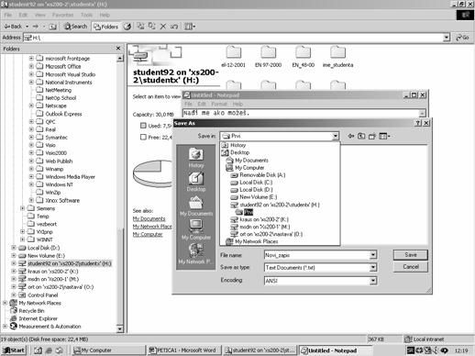Open the File name dropdown arrow
The height and width of the screenshot is (356, 475).
point(373,255)
